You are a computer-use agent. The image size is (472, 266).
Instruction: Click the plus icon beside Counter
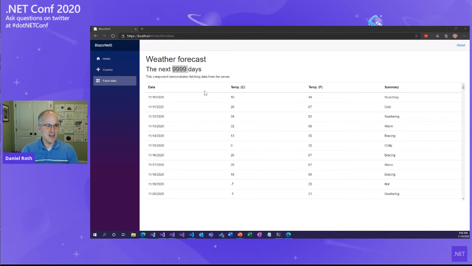98,70
